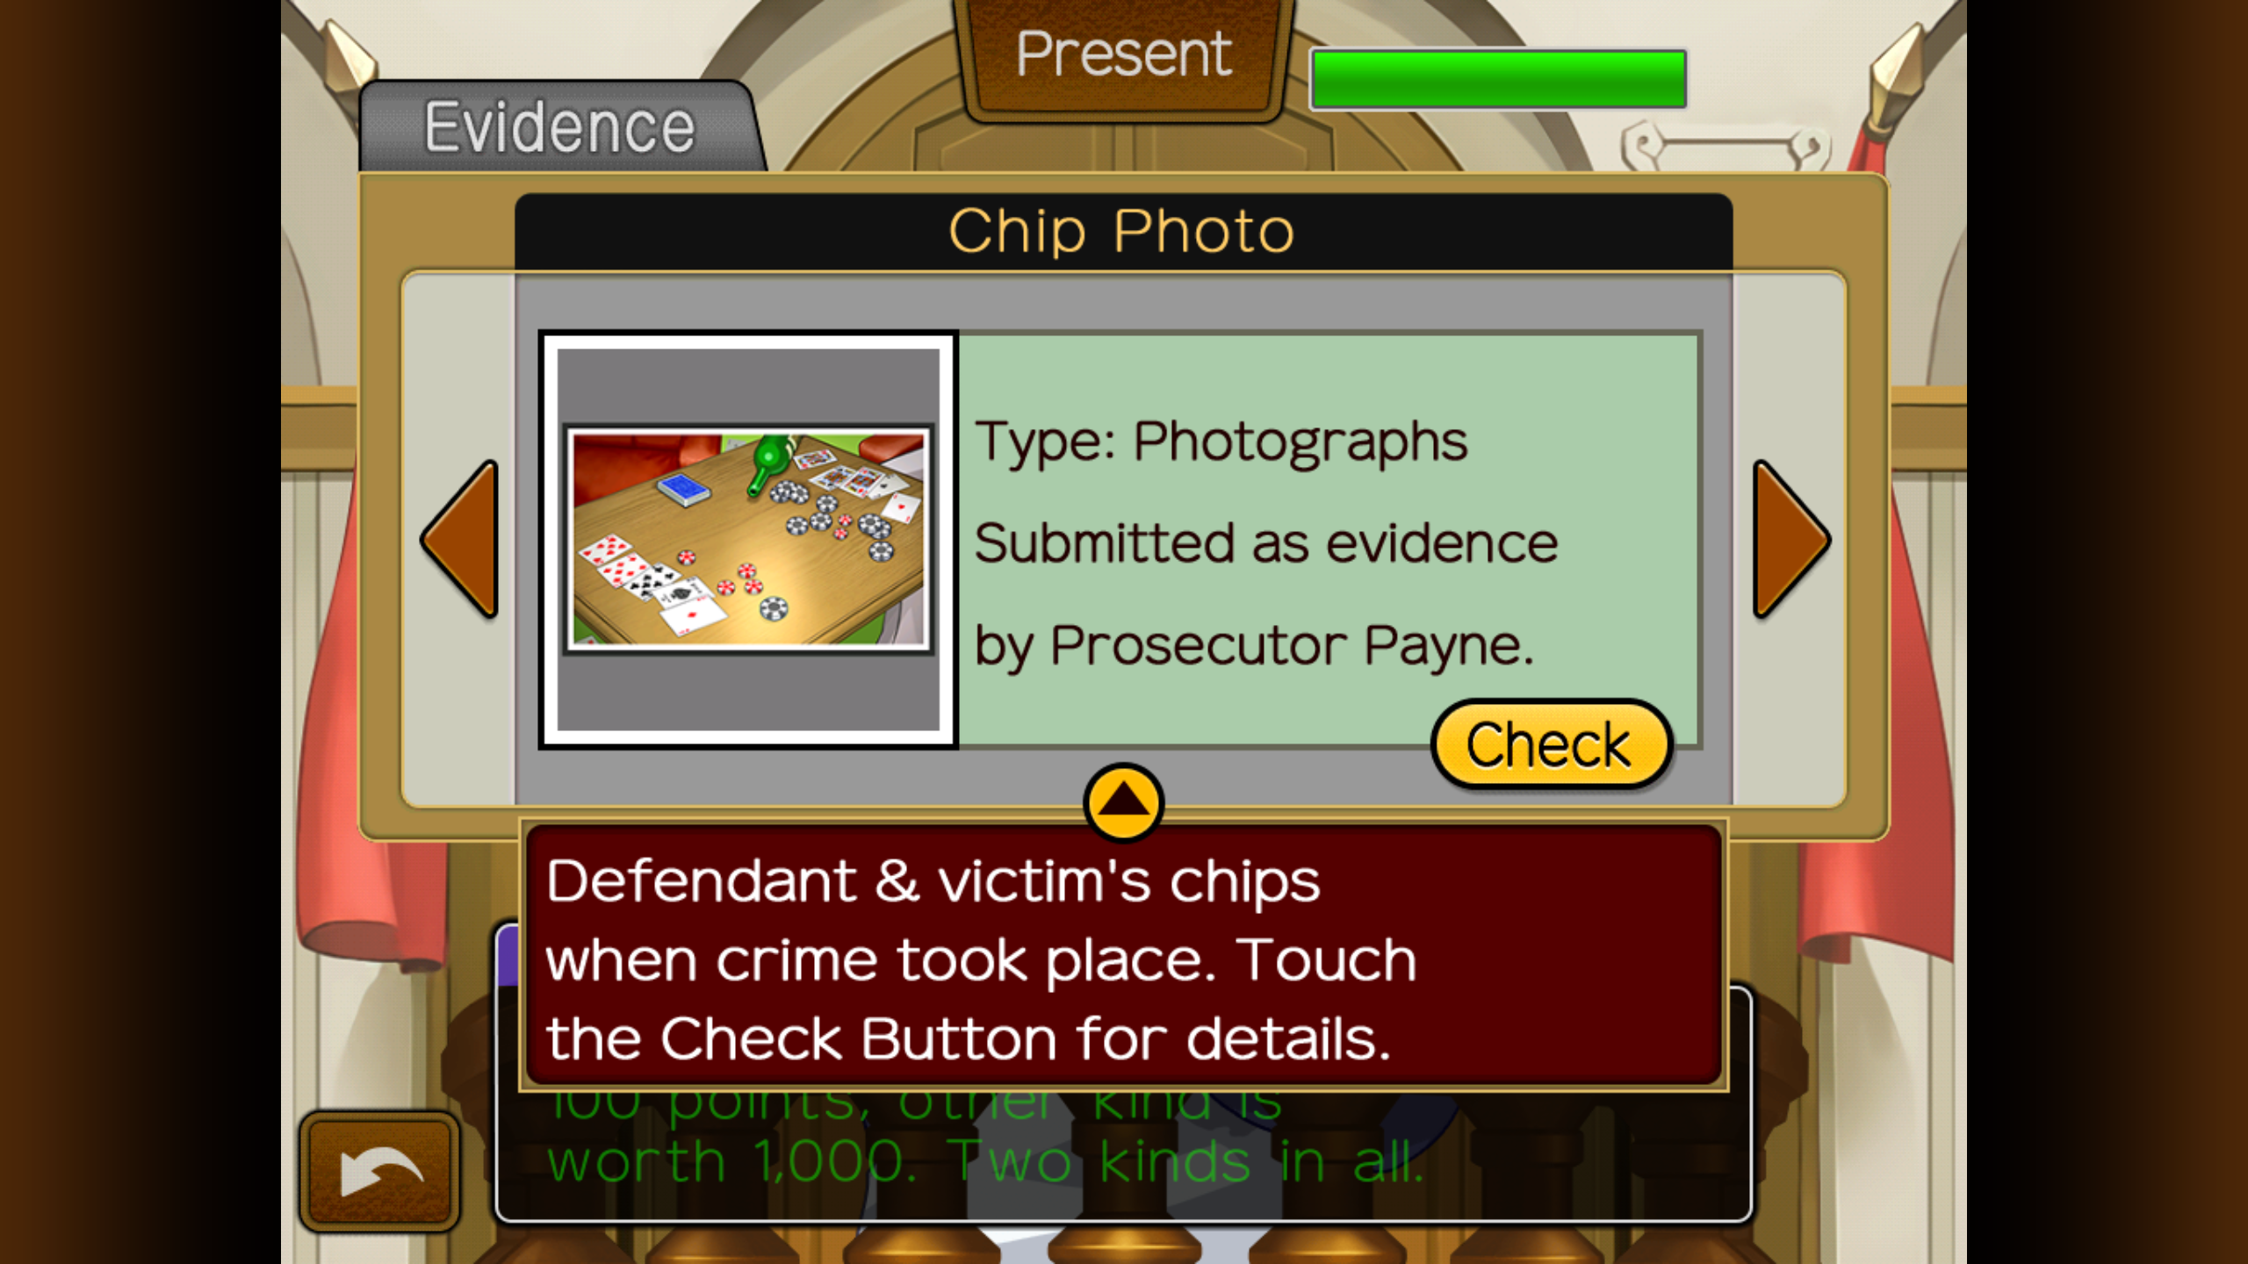Tap the green evidence info panel
This screenshot has width=2248, height=1264.
(x=1329, y=539)
